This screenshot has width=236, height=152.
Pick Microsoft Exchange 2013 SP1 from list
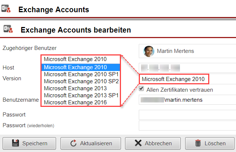(81, 95)
